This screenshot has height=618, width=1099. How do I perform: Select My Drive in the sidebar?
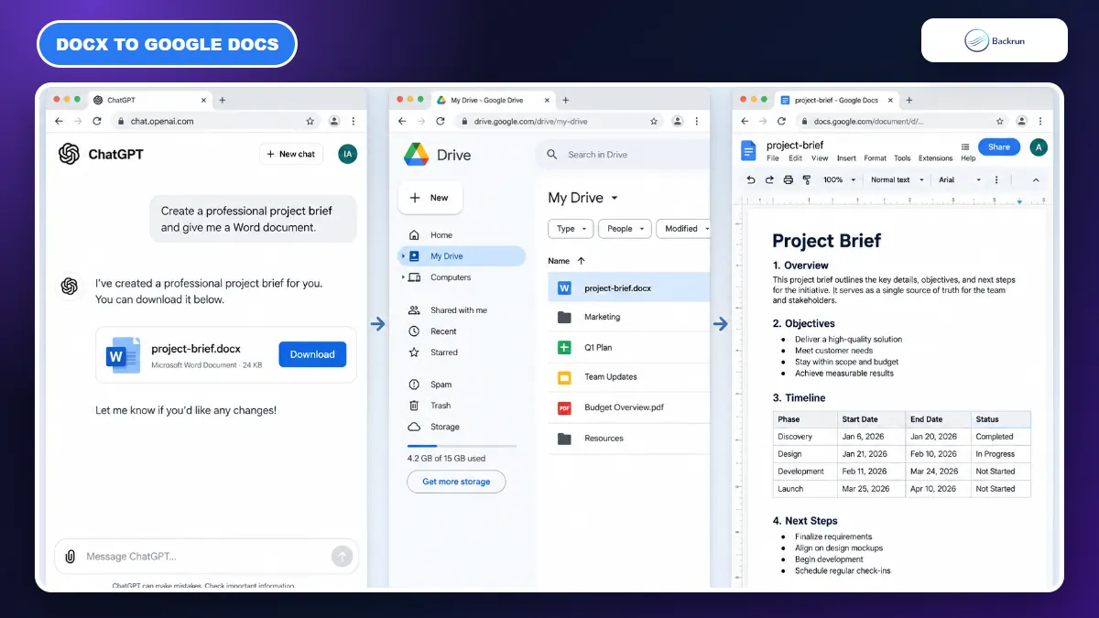462,256
